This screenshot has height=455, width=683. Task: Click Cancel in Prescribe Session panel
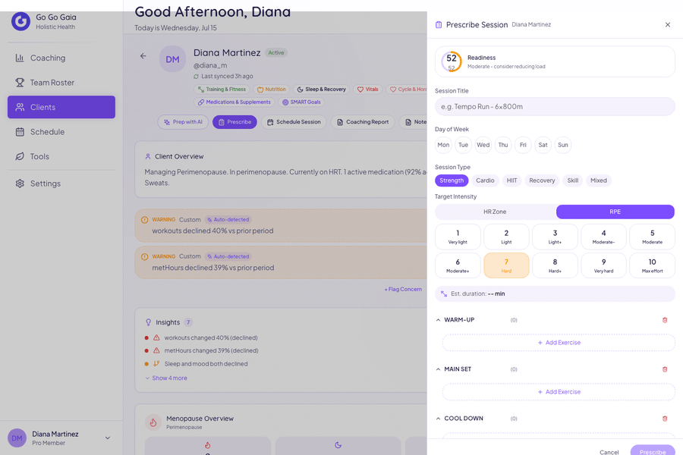[609, 452]
